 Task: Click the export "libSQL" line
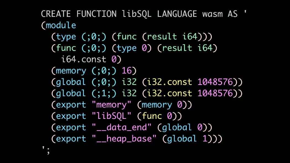(x=117, y=116)
